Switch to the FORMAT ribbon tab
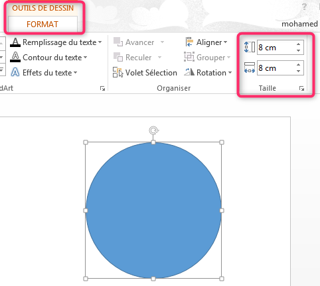Image resolution: width=320 pixels, height=286 pixels. pos(42,24)
